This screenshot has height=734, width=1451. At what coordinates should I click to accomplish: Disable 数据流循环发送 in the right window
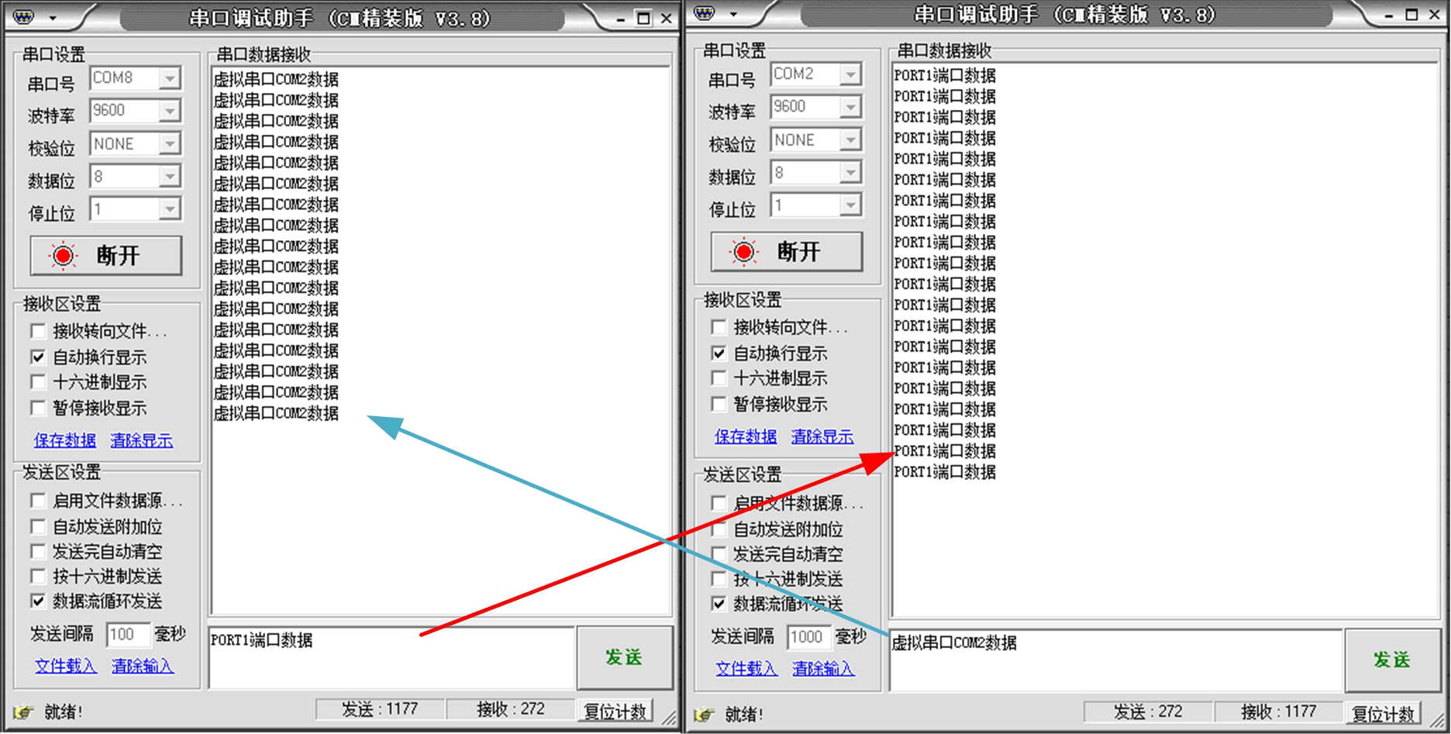click(719, 605)
